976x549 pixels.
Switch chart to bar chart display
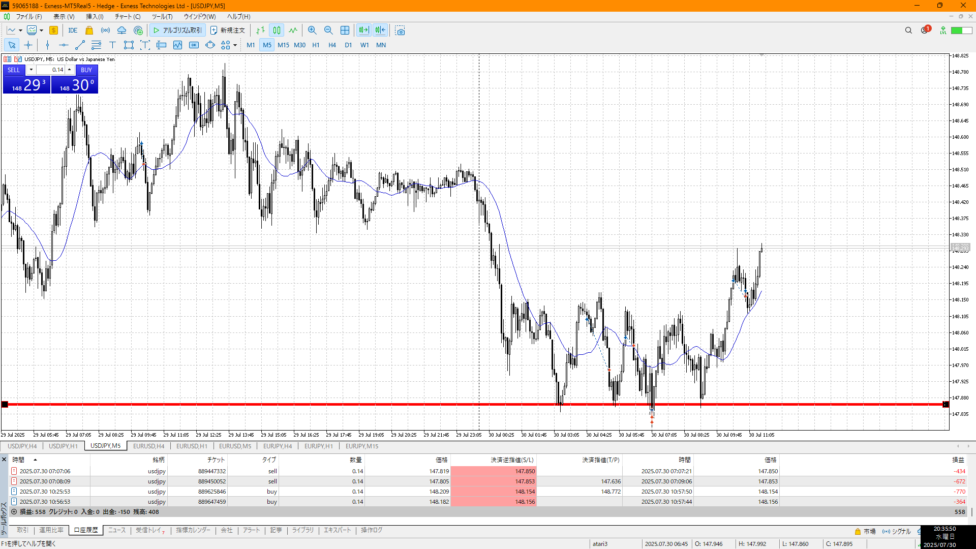pyautogui.click(x=260, y=30)
